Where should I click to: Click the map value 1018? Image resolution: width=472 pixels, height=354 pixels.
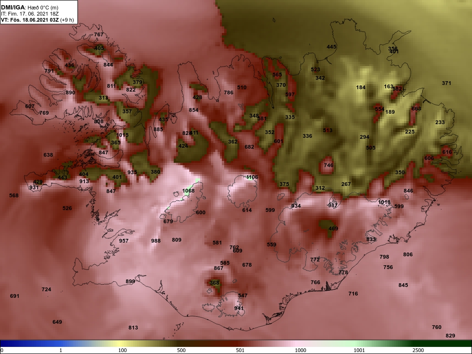[384, 202]
